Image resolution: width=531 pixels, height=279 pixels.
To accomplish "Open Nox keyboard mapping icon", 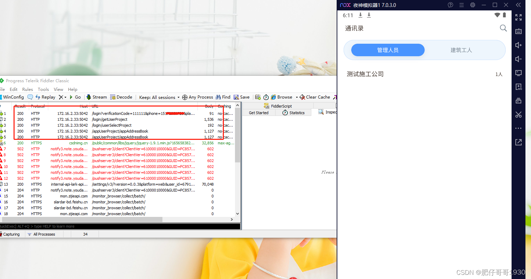I will click(519, 31).
